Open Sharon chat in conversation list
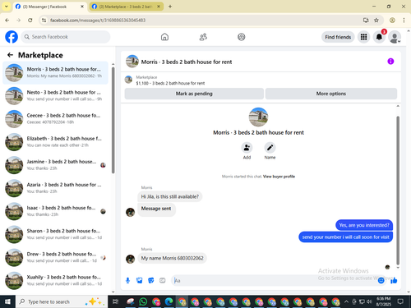 [x=55, y=234]
